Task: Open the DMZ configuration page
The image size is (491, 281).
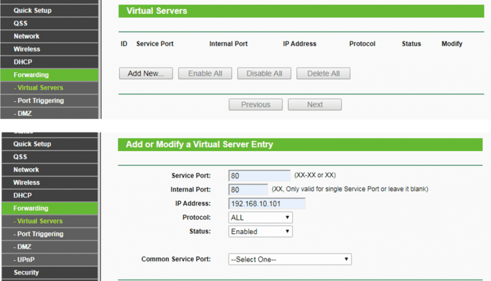Action: [24, 246]
